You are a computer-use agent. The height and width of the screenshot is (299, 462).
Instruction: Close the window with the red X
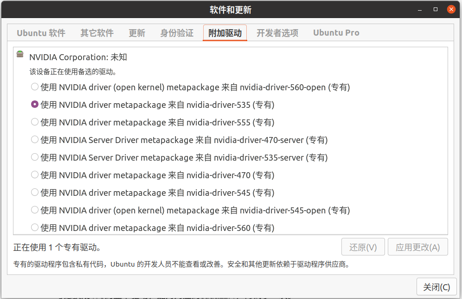(x=451, y=9)
